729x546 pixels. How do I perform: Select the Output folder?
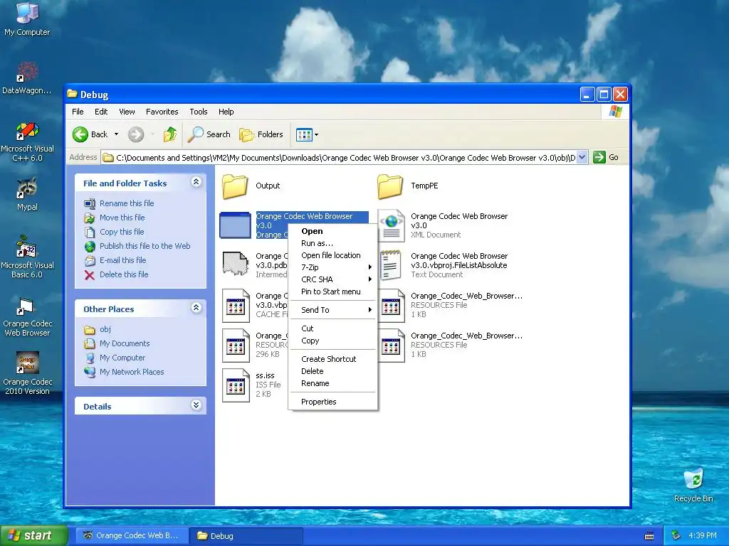pyautogui.click(x=251, y=186)
